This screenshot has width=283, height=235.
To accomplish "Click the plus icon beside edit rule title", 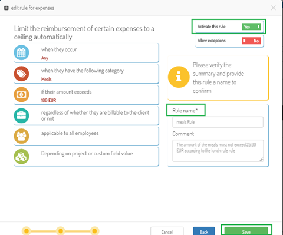I will point(6,8).
